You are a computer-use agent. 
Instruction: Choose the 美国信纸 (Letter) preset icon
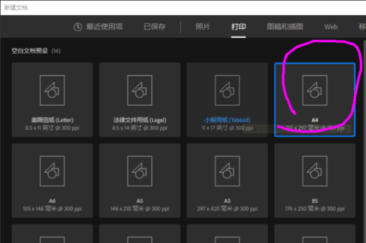click(x=52, y=90)
